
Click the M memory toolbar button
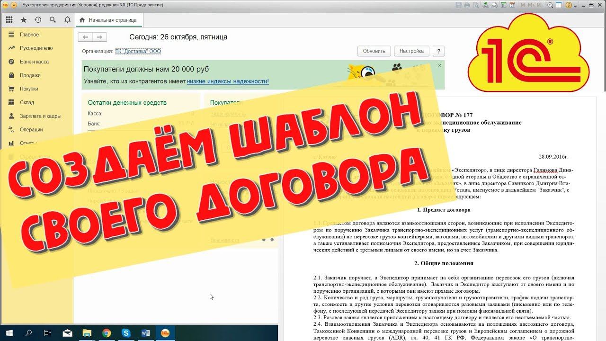tap(523, 5)
